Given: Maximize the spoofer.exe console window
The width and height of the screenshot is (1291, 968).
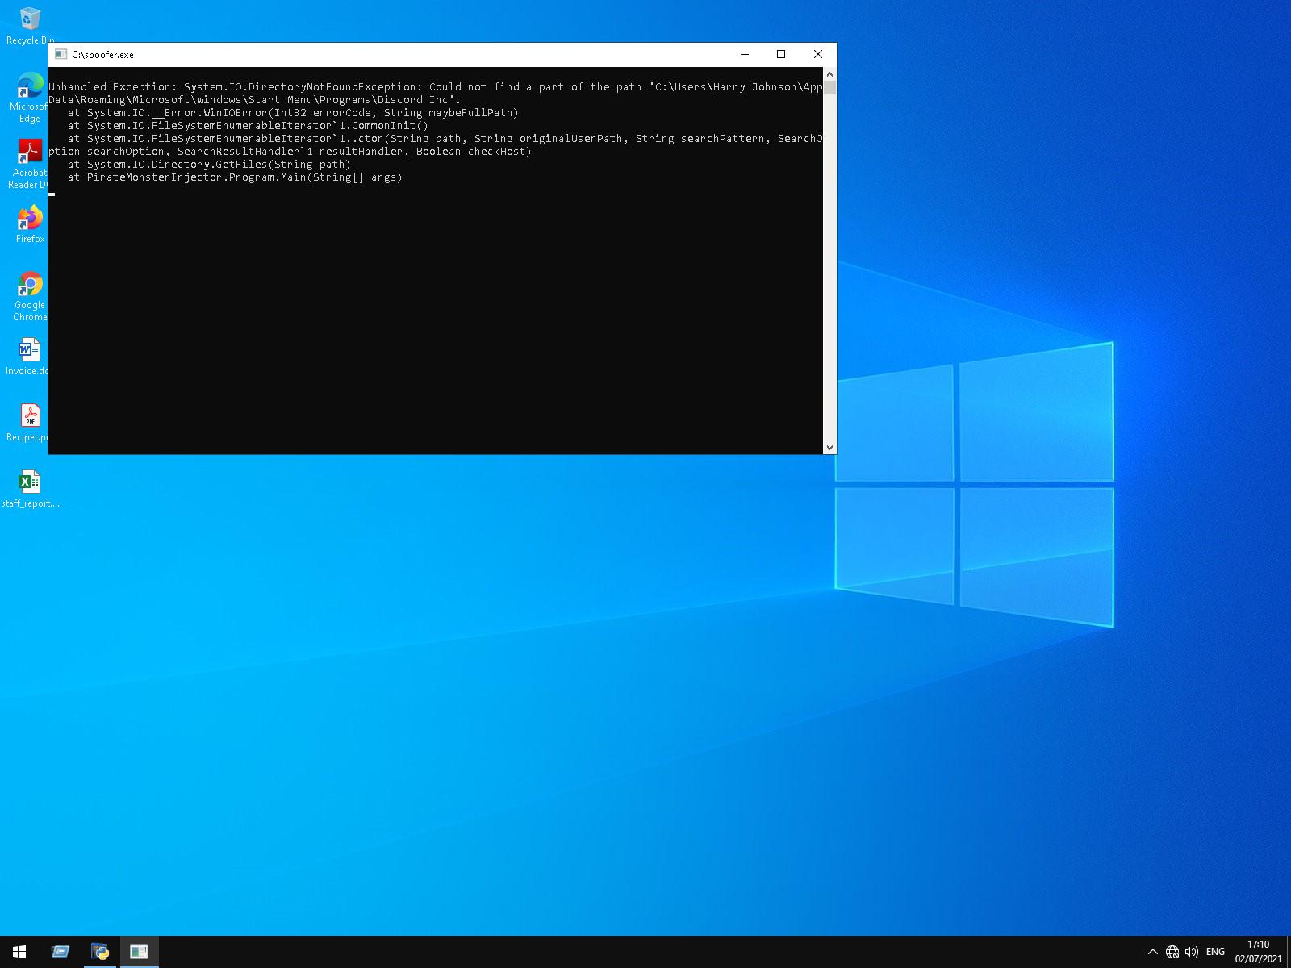Looking at the screenshot, I should (x=781, y=54).
